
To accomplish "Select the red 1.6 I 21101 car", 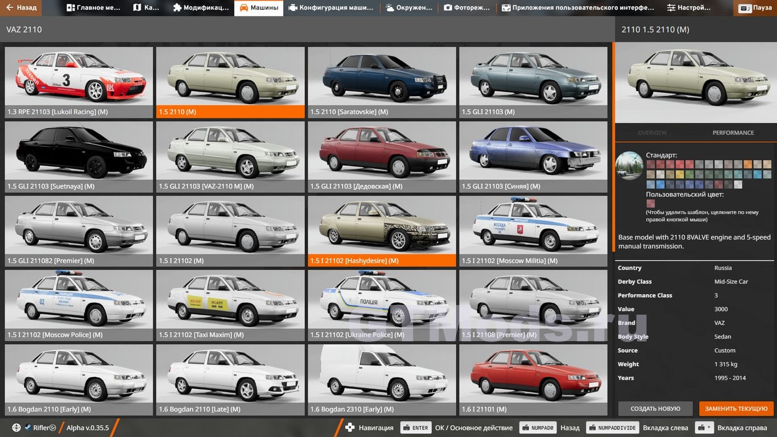I will pyautogui.click(x=534, y=380).
